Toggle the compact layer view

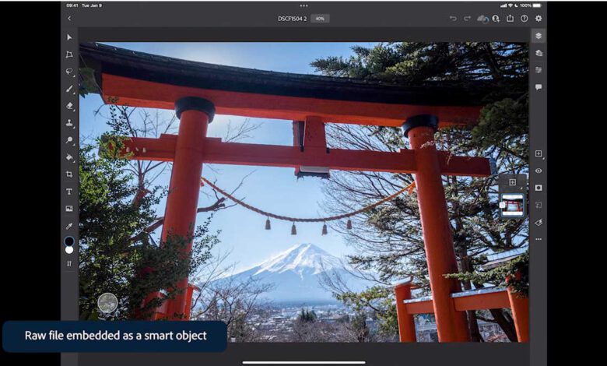coord(539,36)
